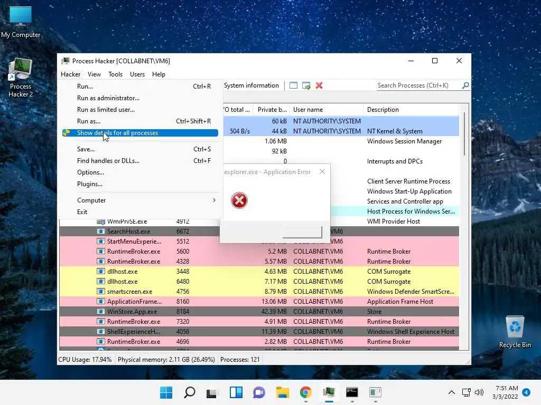Click find window and thread icon
The image size is (541, 405).
pos(306,85)
